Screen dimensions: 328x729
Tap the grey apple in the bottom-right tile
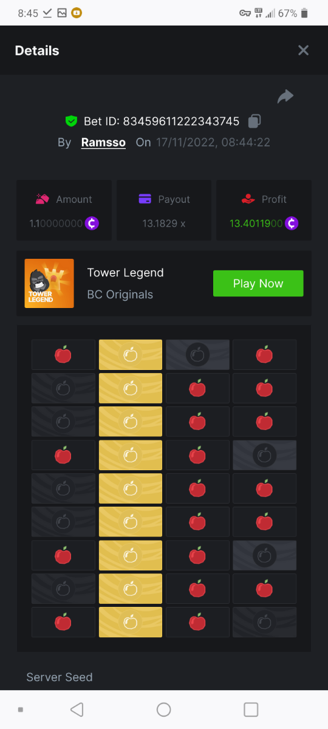point(264,622)
